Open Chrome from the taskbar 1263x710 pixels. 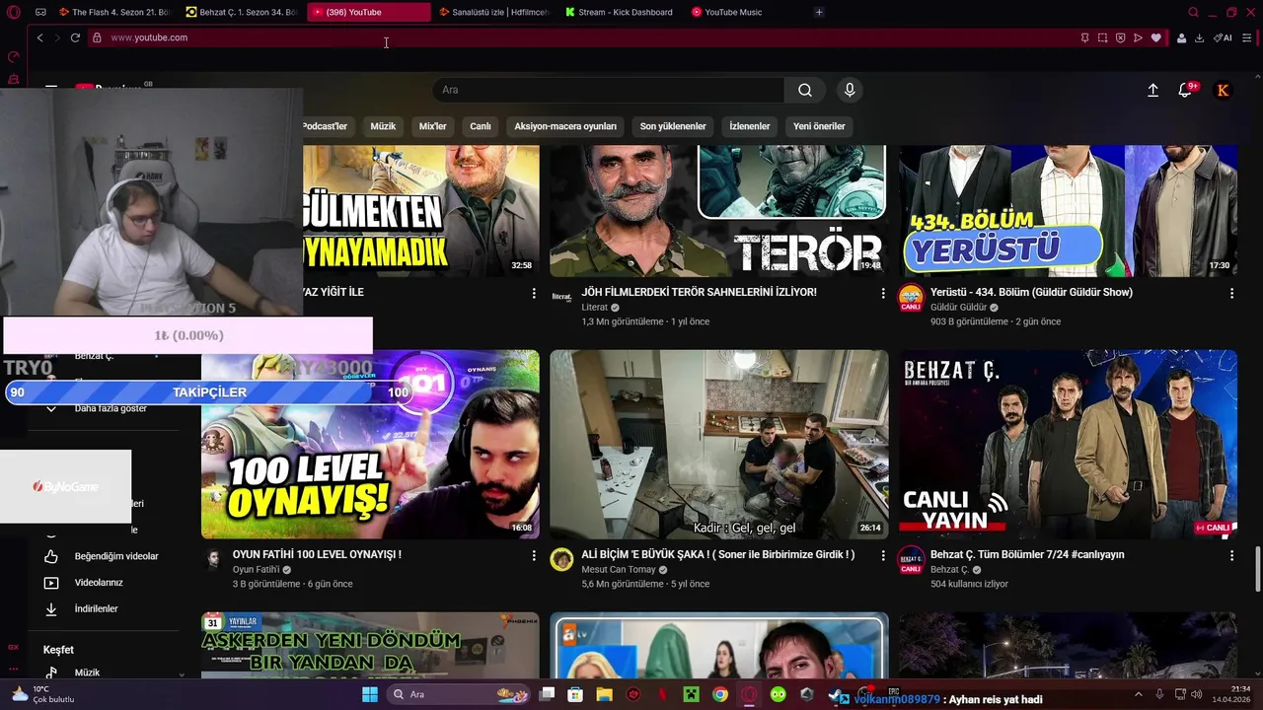(720, 694)
